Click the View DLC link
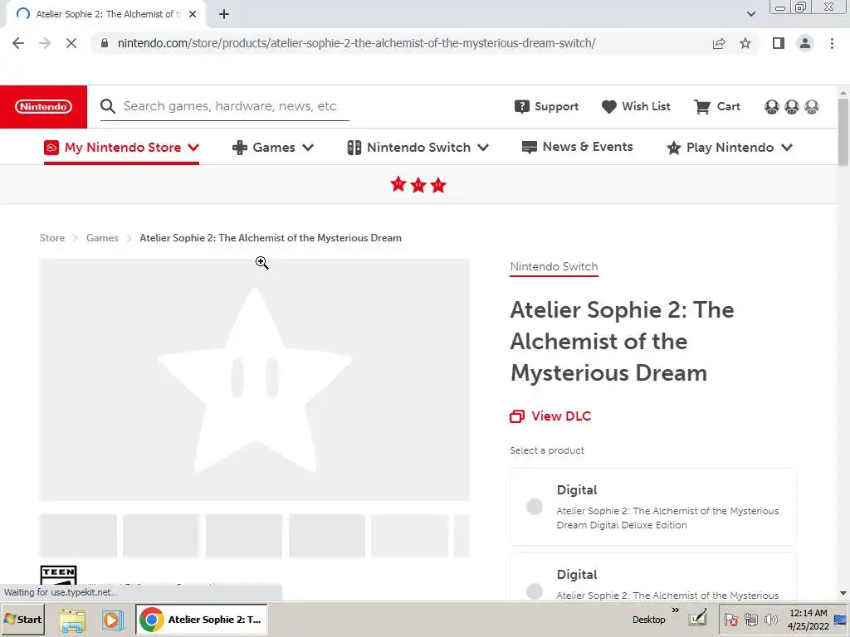The image size is (850, 637). 550,416
